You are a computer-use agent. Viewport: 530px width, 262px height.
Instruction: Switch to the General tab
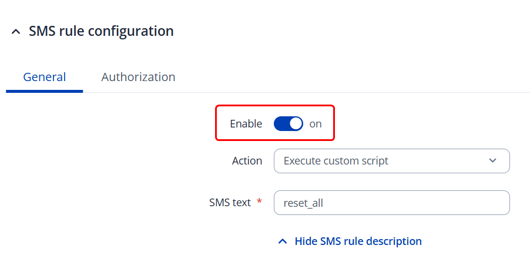44,77
